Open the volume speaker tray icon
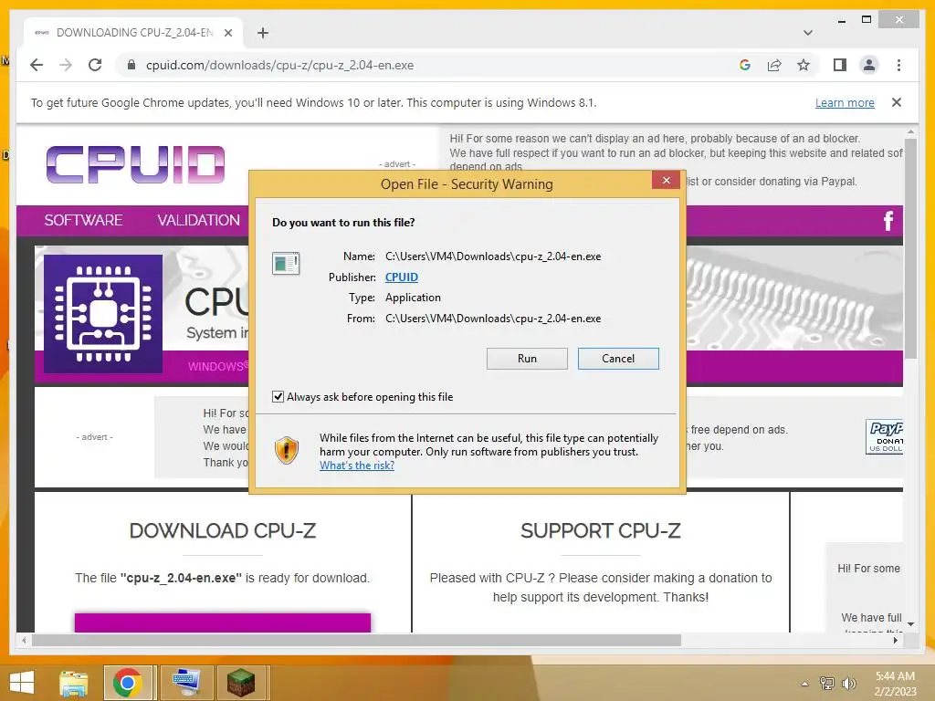935x701 pixels. tap(848, 683)
